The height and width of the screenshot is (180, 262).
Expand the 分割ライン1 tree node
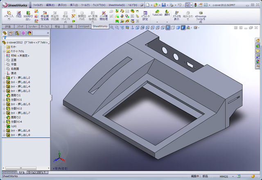coord(4,100)
